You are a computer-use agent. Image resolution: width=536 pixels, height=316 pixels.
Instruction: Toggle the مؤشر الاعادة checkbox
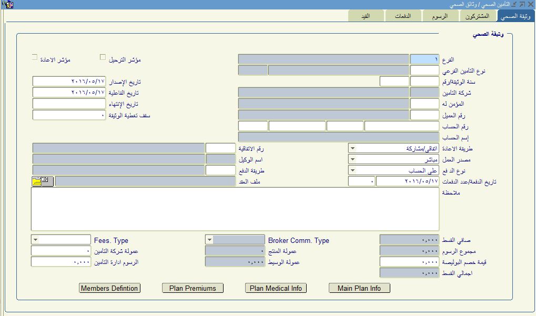[x=35, y=57]
